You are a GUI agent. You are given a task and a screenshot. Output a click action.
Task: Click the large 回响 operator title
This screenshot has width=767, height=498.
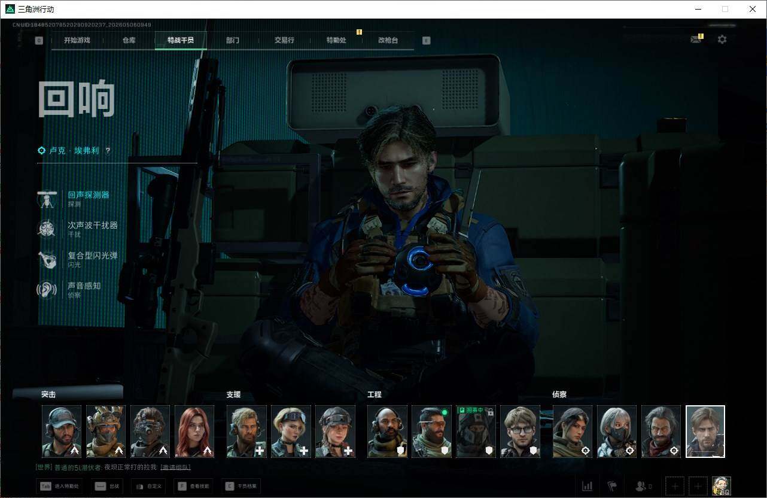click(77, 98)
